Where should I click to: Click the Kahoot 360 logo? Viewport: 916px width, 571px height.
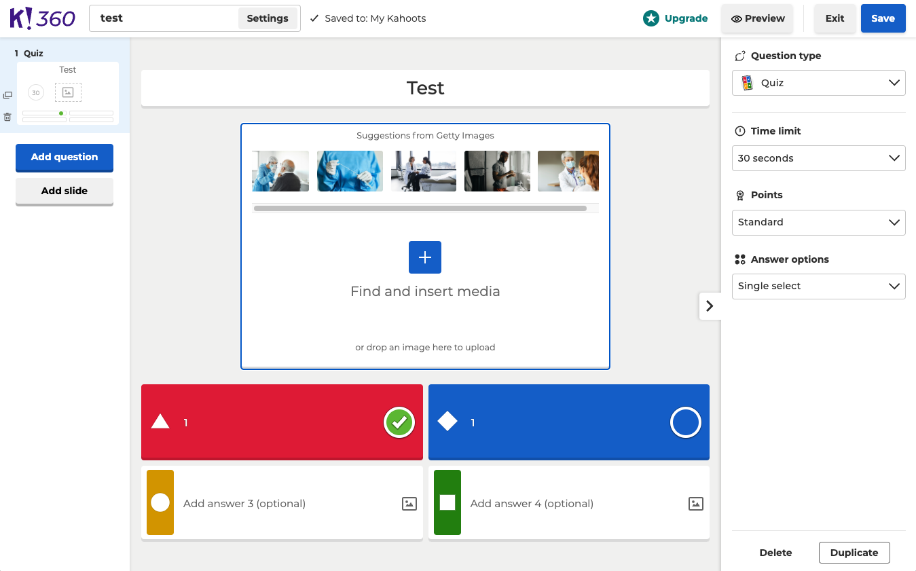pyautogui.click(x=42, y=18)
